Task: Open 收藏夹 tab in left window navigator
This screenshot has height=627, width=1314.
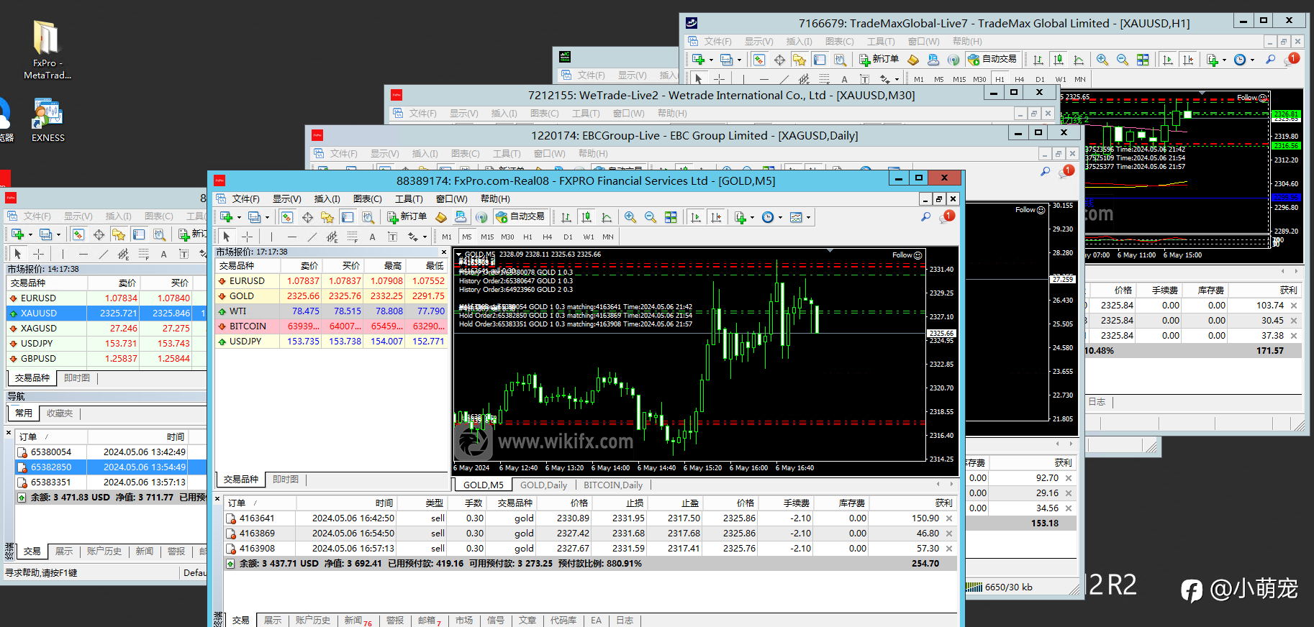Action: [60, 413]
